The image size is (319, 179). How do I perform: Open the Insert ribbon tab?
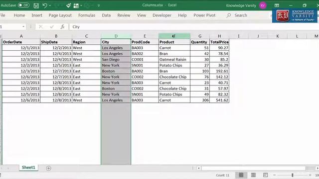point(37,15)
